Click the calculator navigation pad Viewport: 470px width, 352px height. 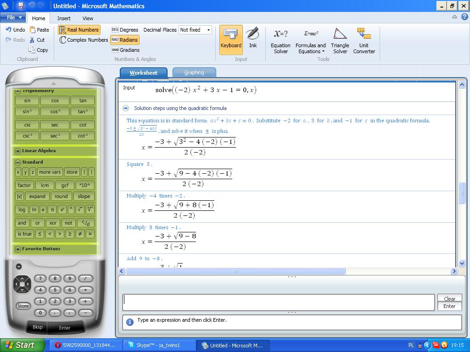point(22,284)
